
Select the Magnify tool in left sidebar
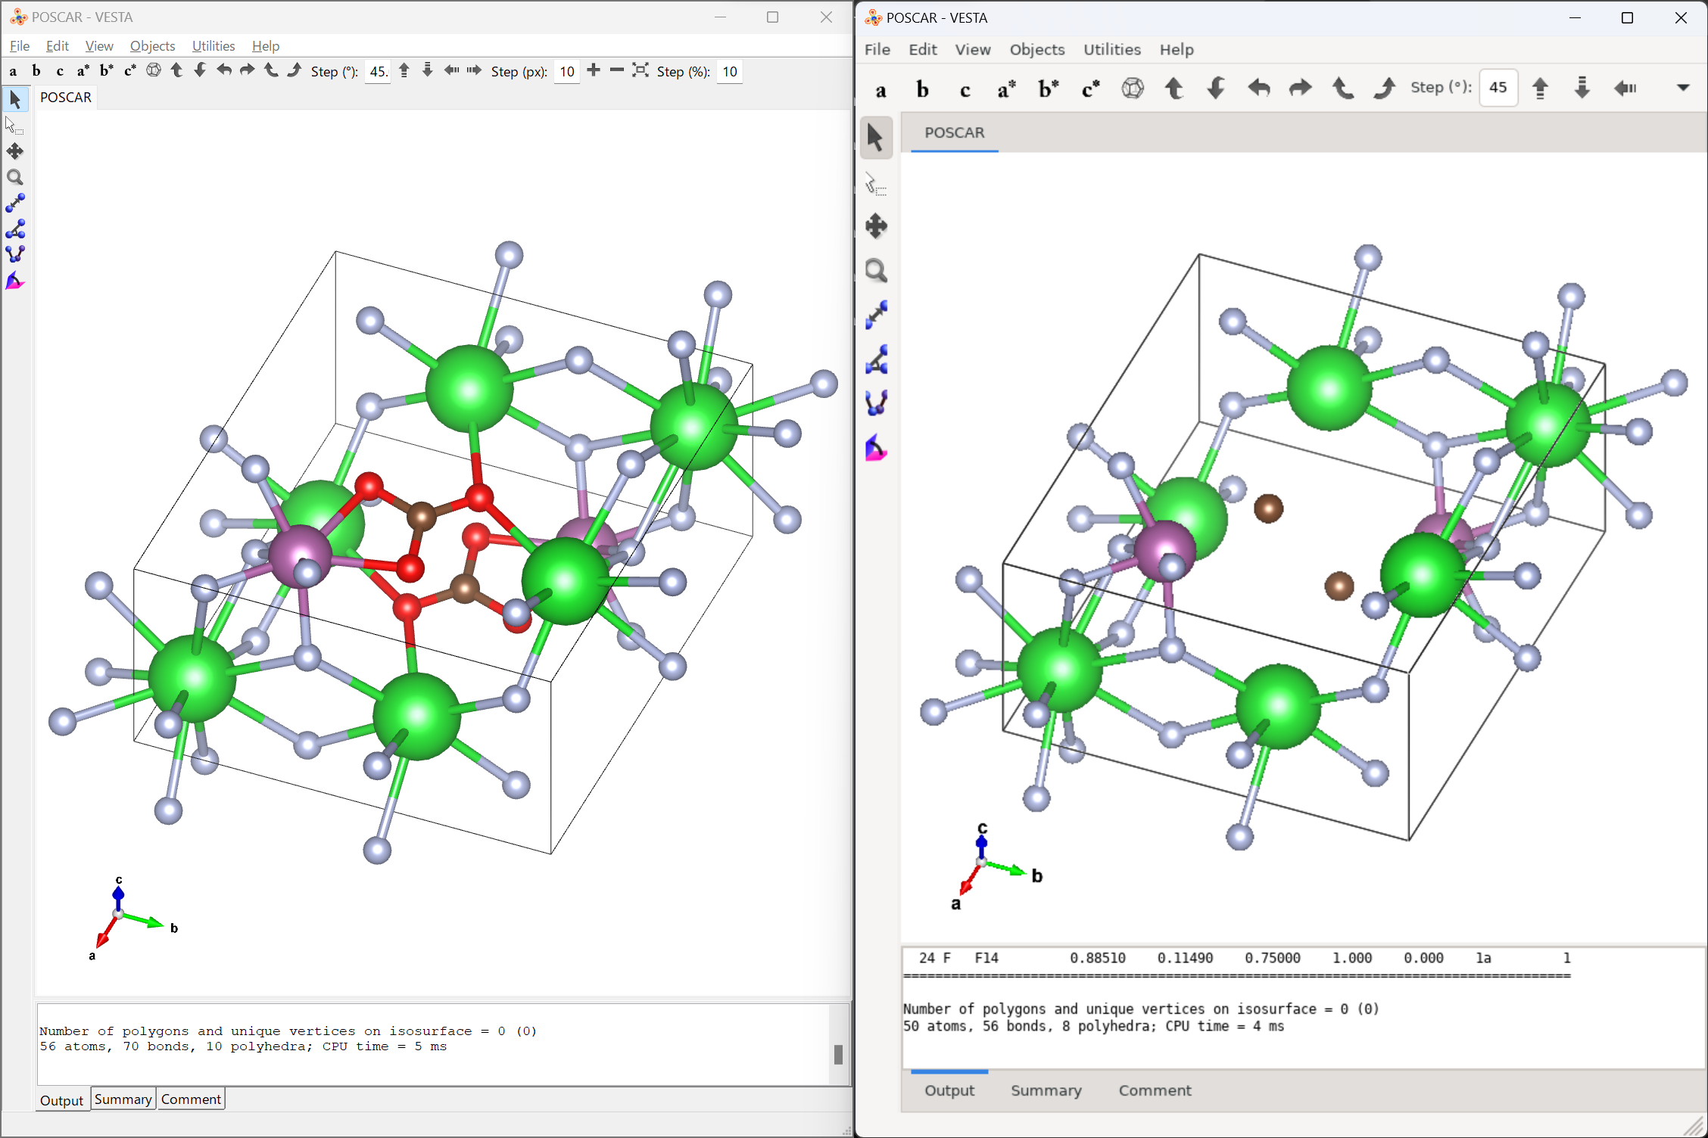click(14, 178)
